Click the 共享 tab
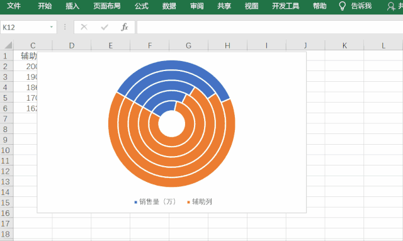 tap(224, 6)
